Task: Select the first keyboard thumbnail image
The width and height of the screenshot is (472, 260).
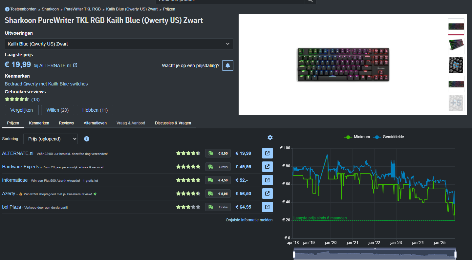Action: coord(456,27)
